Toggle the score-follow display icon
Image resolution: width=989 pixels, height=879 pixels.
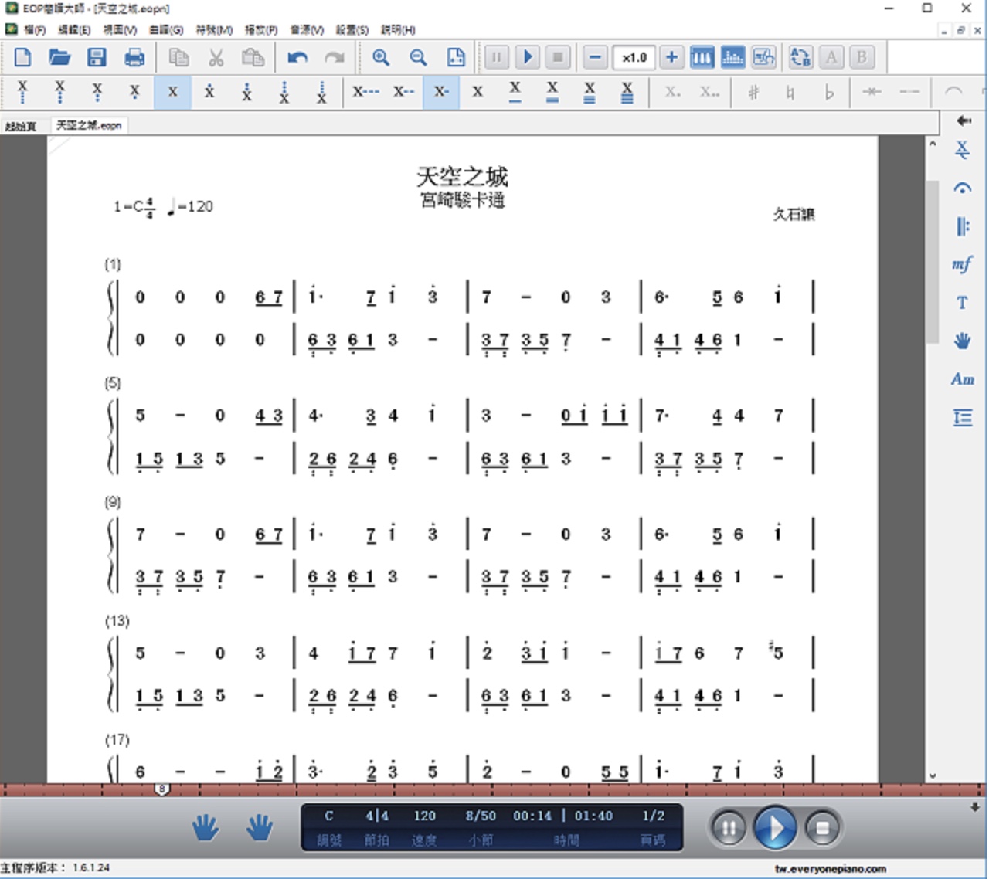(x=763, y=57)
